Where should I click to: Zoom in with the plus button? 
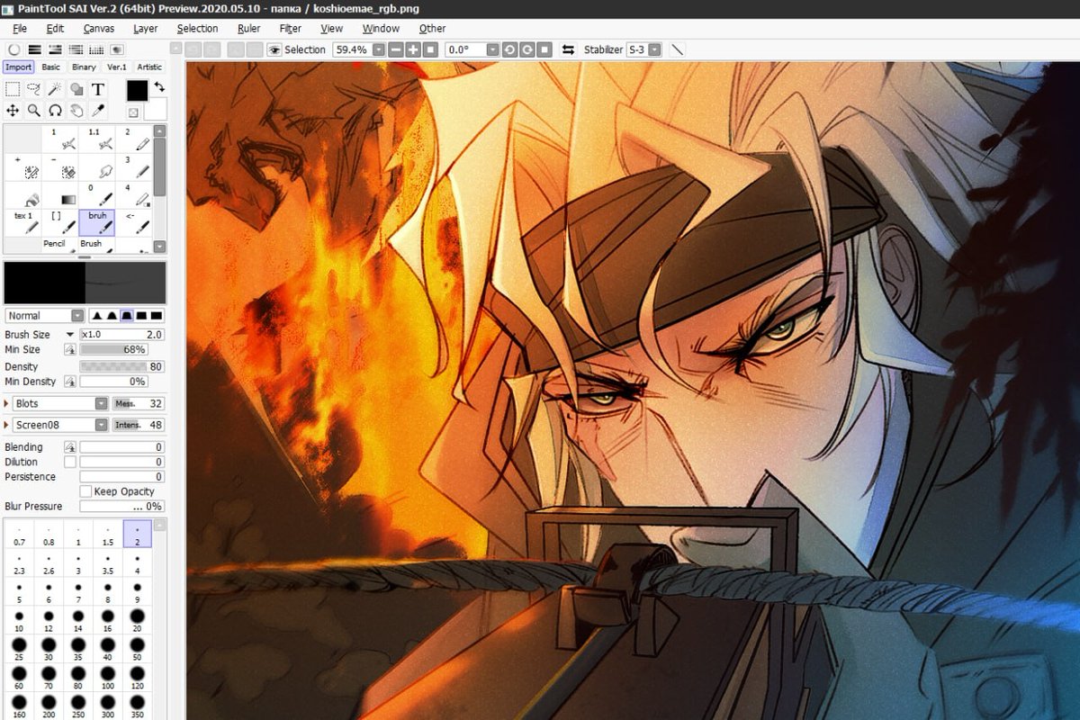pos(414,49)
